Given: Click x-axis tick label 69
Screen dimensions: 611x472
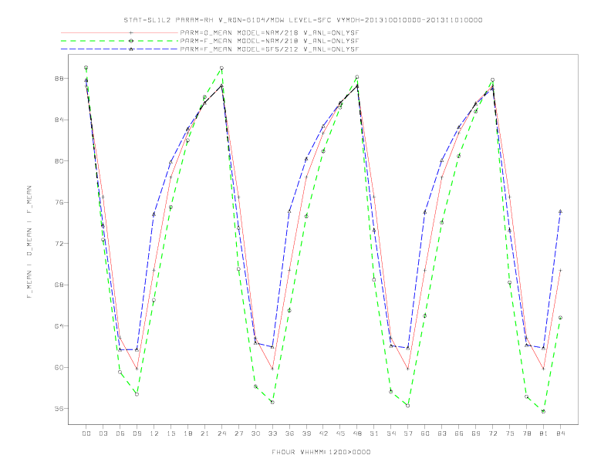Looking at the screenshot, I should (476, 433).
